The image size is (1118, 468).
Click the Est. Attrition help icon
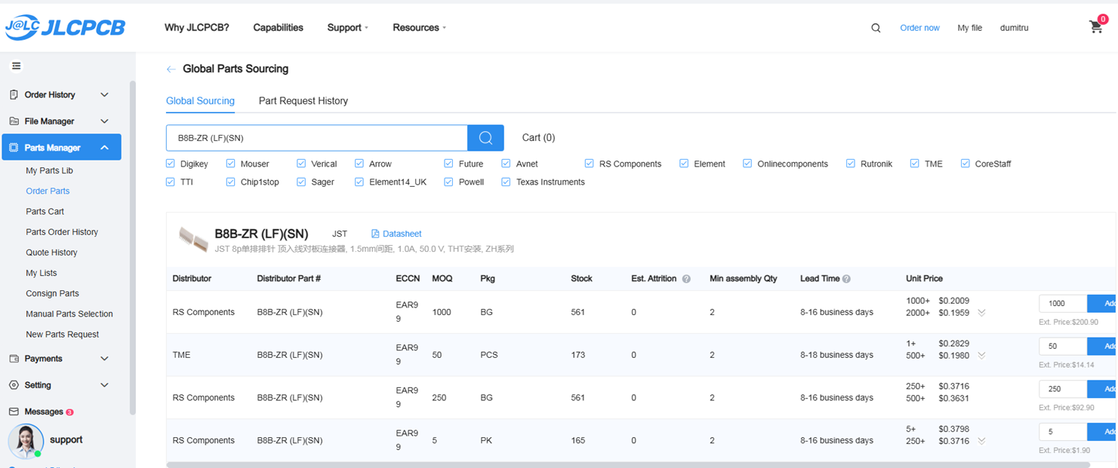(686, 279)
